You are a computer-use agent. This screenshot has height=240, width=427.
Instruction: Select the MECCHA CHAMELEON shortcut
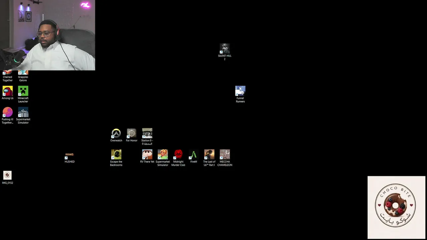[225, 158]
